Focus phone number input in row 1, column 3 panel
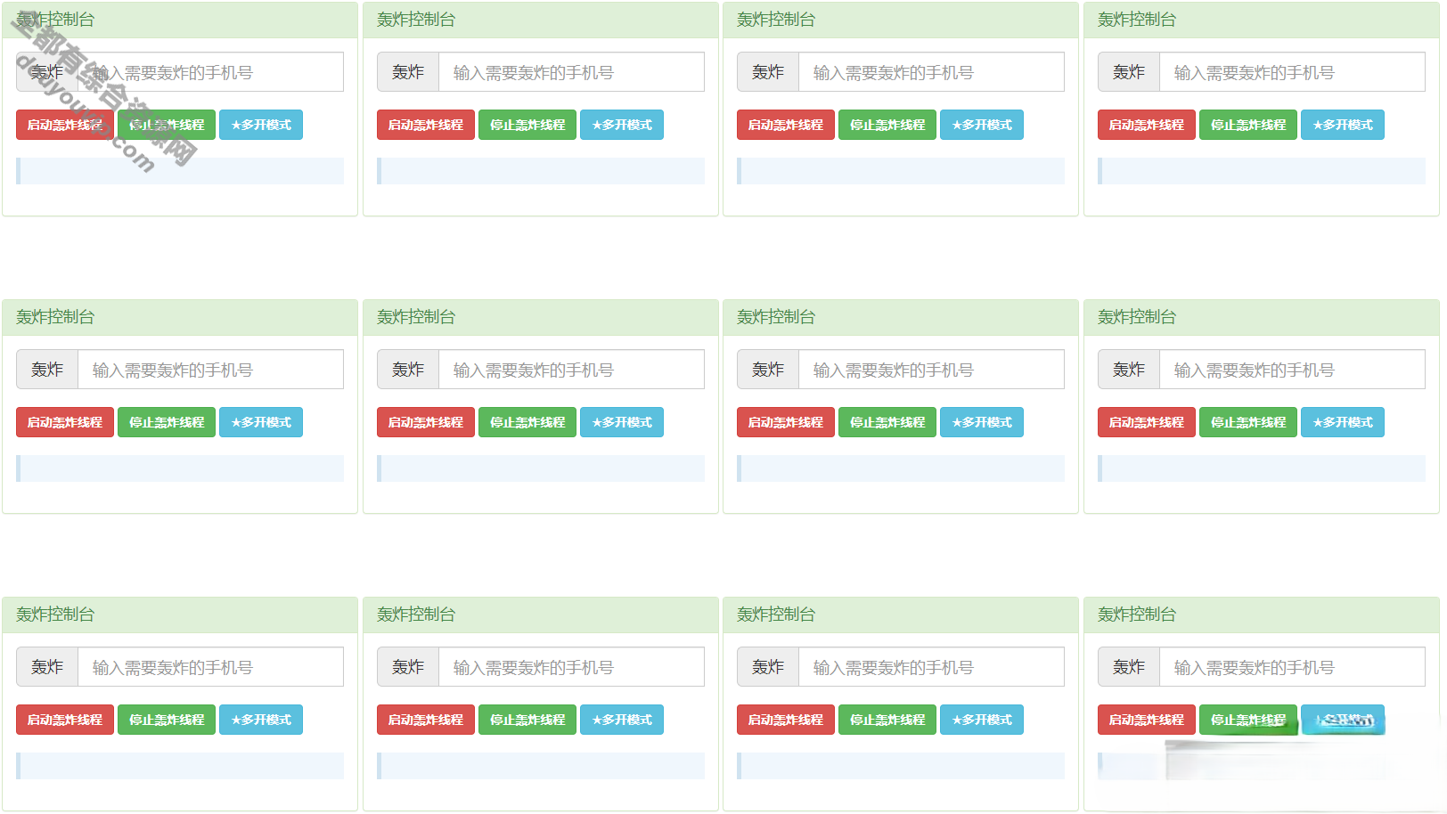The width and height of the screenshot is (1447, 814). pos(931,72)
